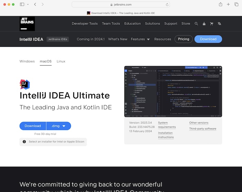The width and height of the screenshot is (242, 192).
Task: Click the blue Download button in header
Action: click(208, 39)
